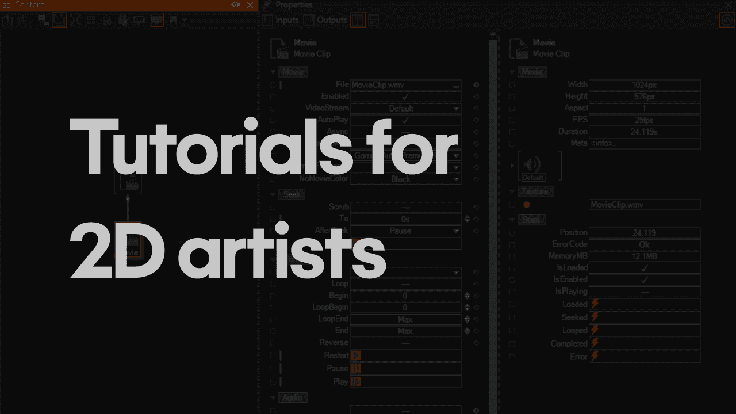Click the reset icon for the End property
Viewport: 736px width, 414px height.
pos(476,331)
